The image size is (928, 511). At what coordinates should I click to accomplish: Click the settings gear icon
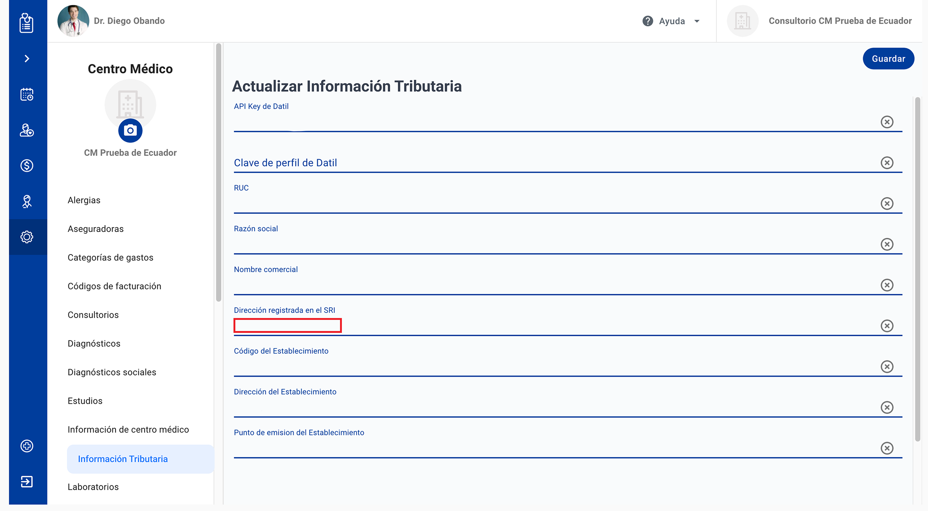coord(27,237)
